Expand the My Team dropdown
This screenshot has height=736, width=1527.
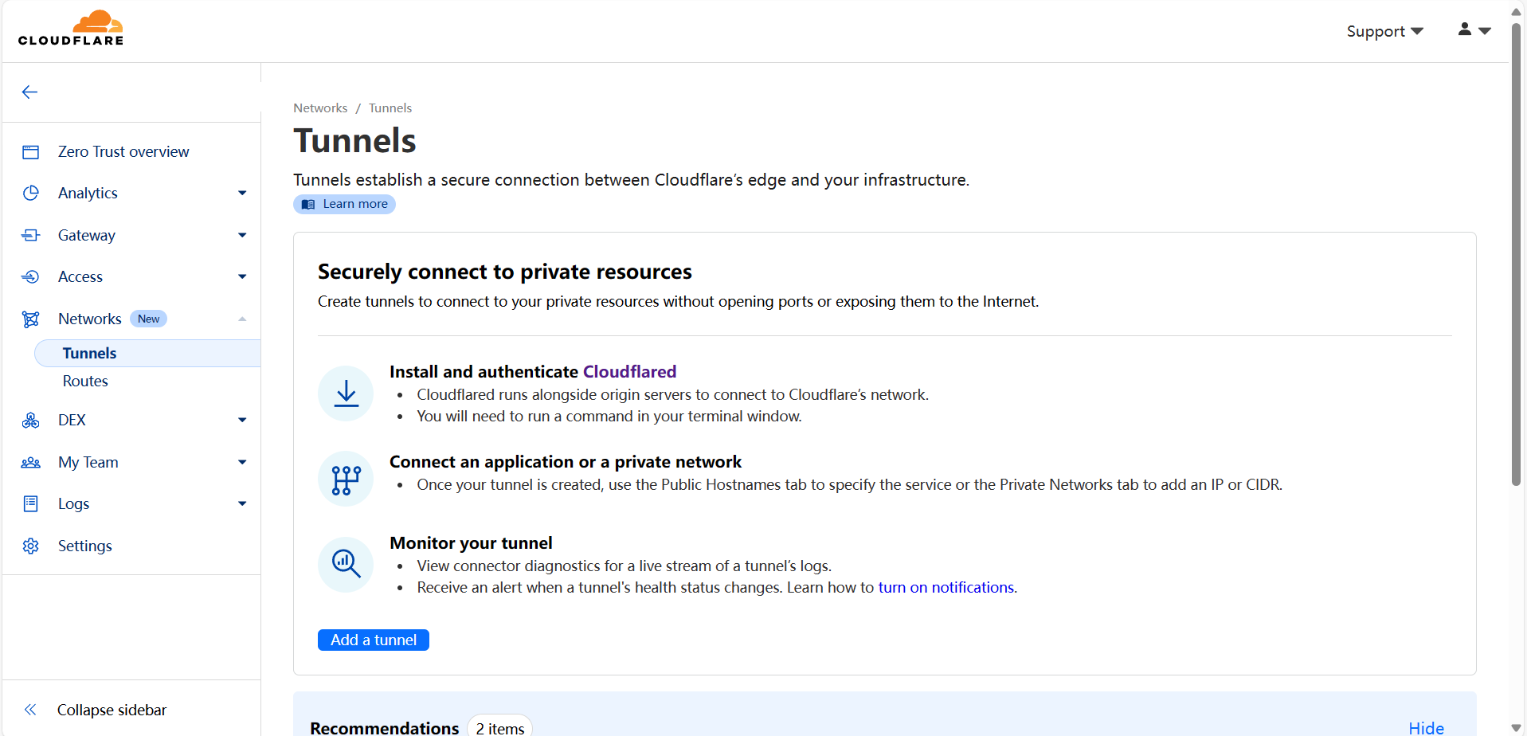pos(242,463)
